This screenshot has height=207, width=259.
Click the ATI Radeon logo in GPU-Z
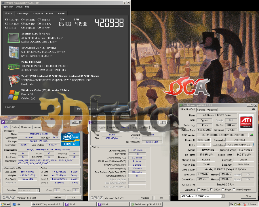[246, 122]
